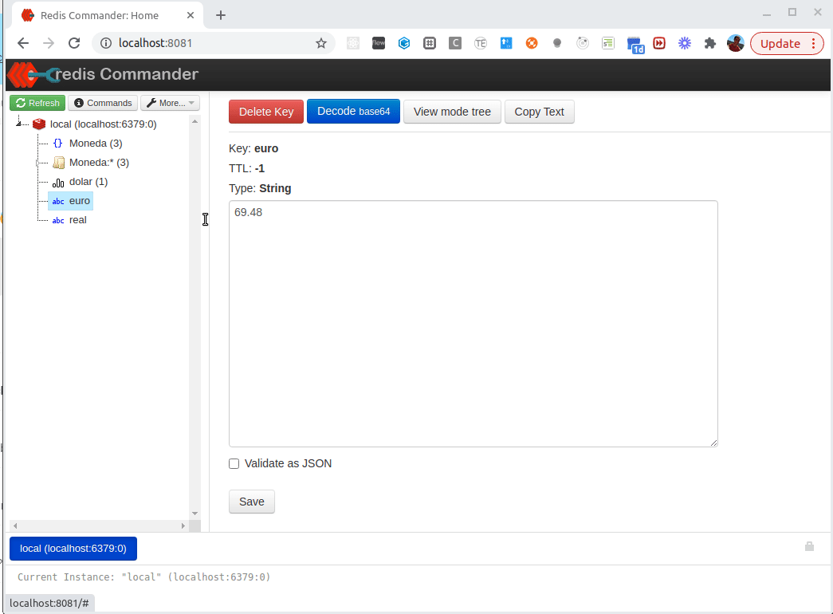This screenshot has height=614, width=833.
Task: Click the textarea resize handle corner
Action: pos(713,443)
